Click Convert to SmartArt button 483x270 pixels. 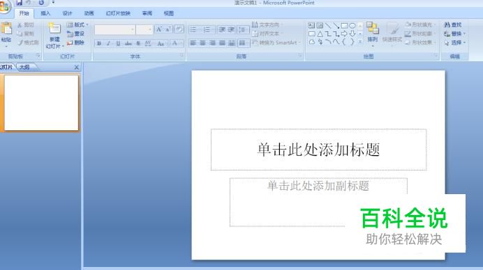point(276,42)
